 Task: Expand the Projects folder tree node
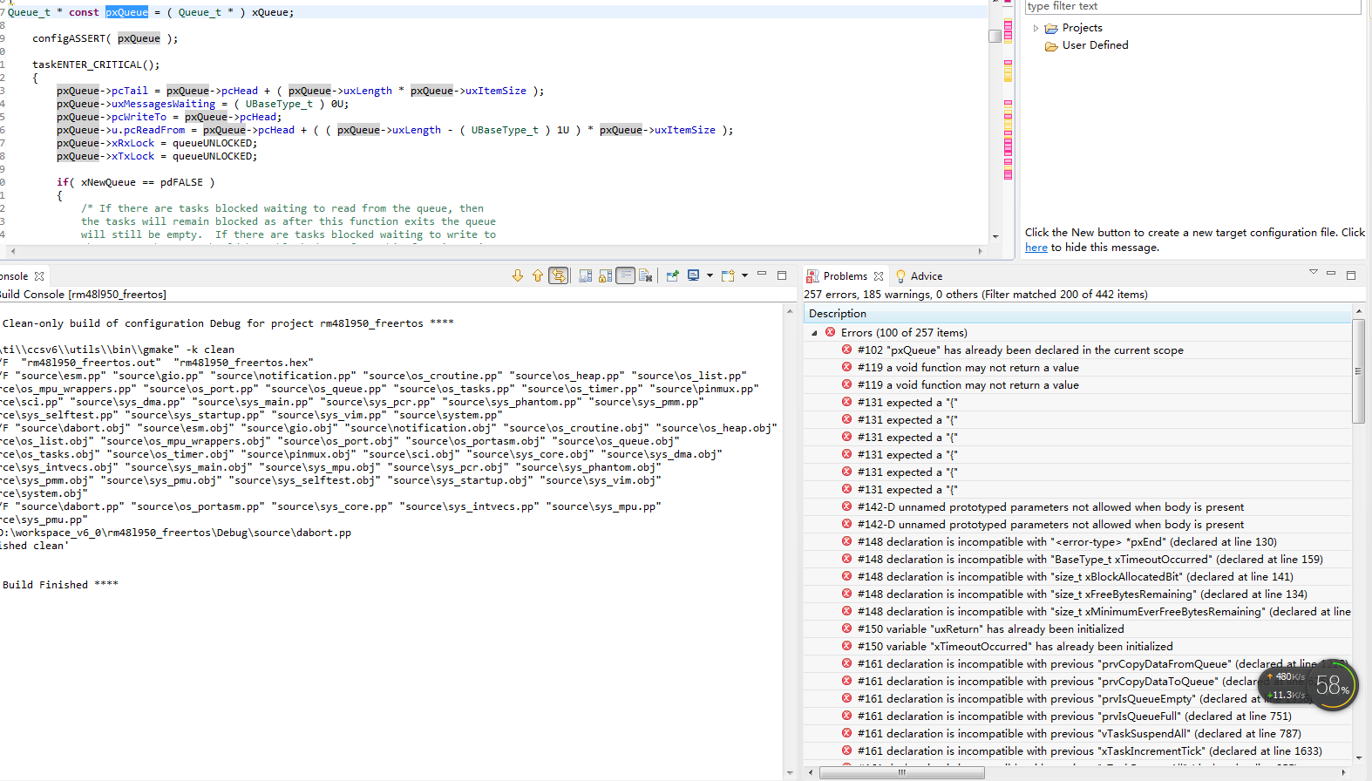[x=1036, y=29]
